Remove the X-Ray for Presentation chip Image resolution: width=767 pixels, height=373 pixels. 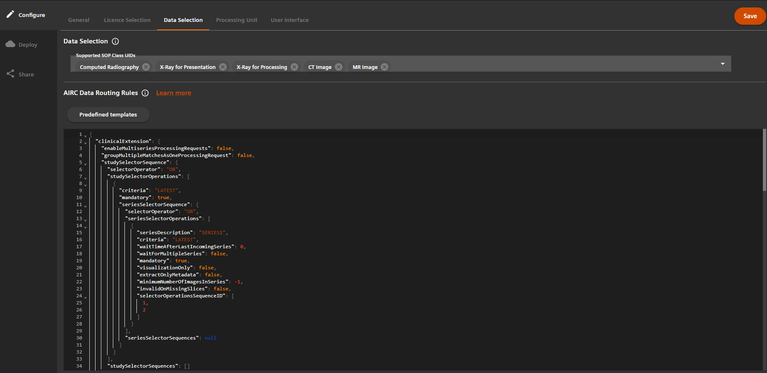click(x=222, y=67)
